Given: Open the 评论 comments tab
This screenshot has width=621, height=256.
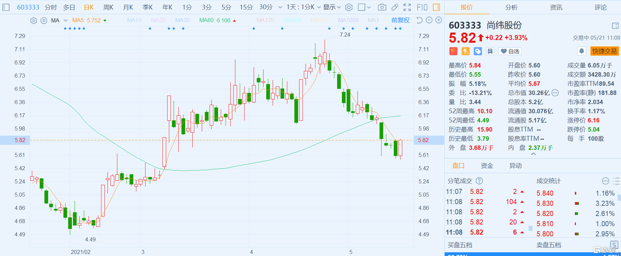Looking at the screenshot, I should point(600,7).
